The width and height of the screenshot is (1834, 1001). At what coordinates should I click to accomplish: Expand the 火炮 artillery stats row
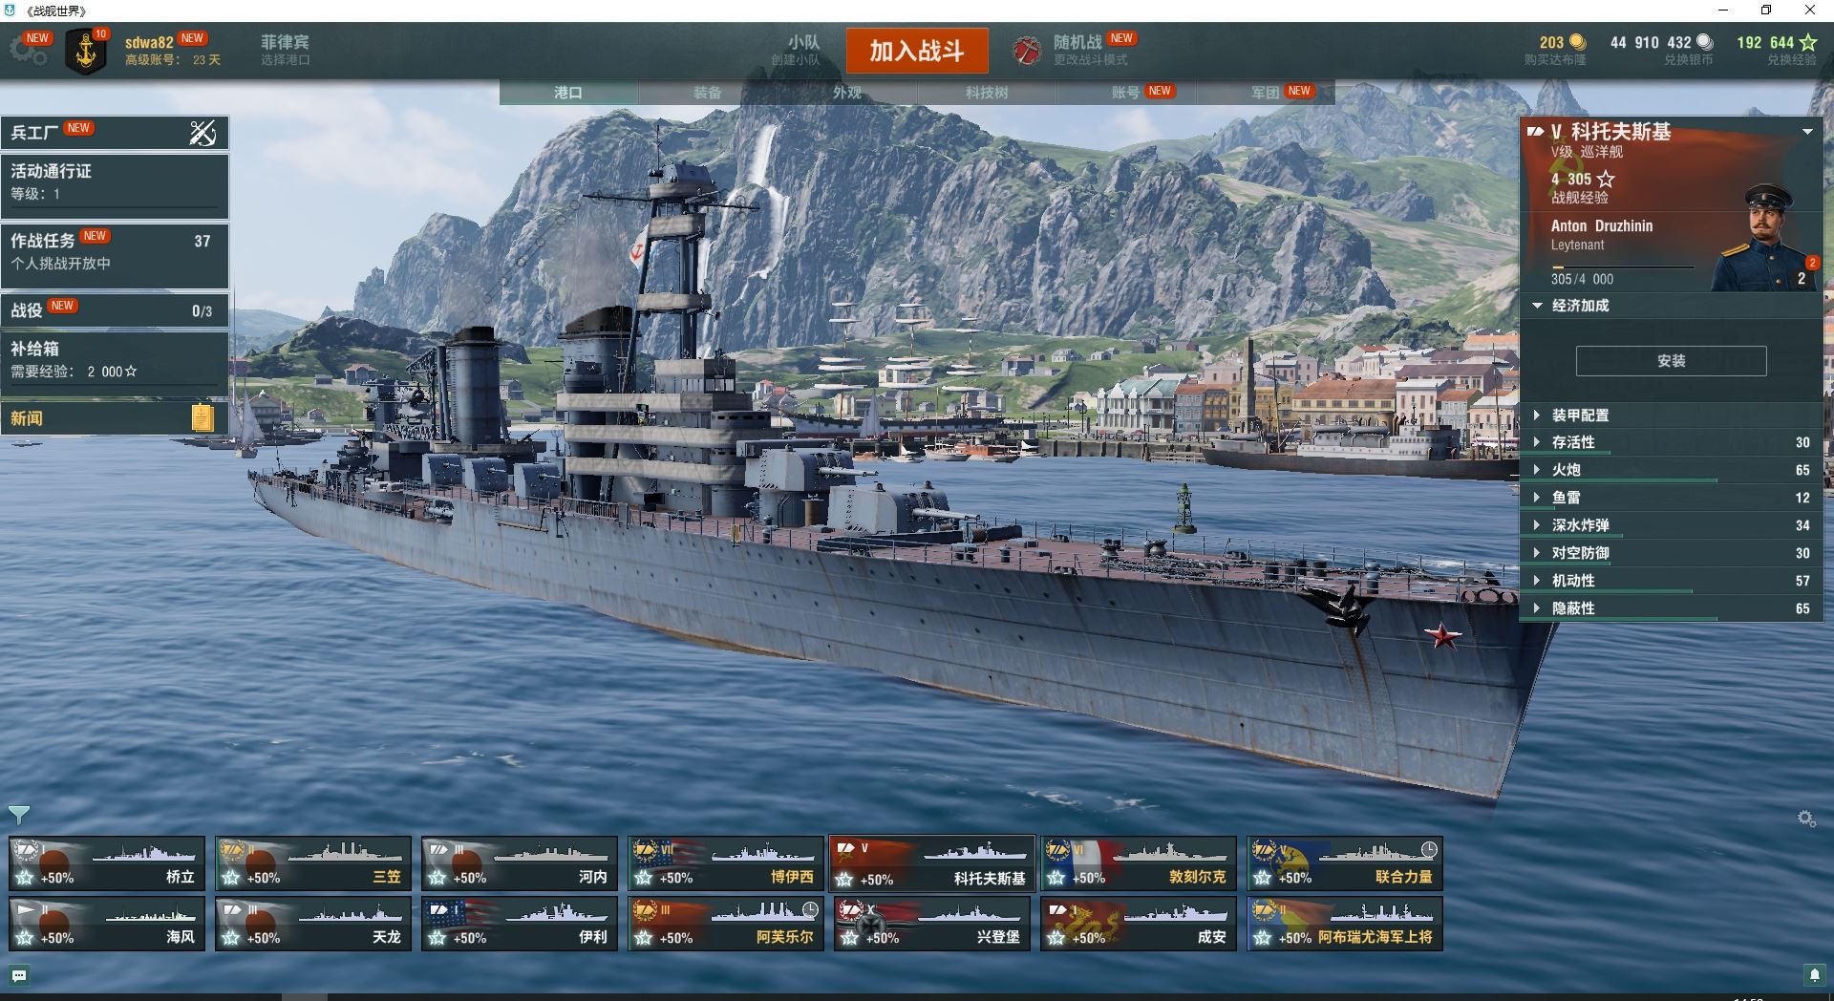coord(1672,470)
